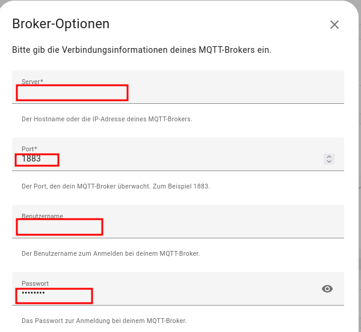Click empty area right of port value
Image resolution: width=361 pixels, height=332 pixels.
click(x=180, y=159)
